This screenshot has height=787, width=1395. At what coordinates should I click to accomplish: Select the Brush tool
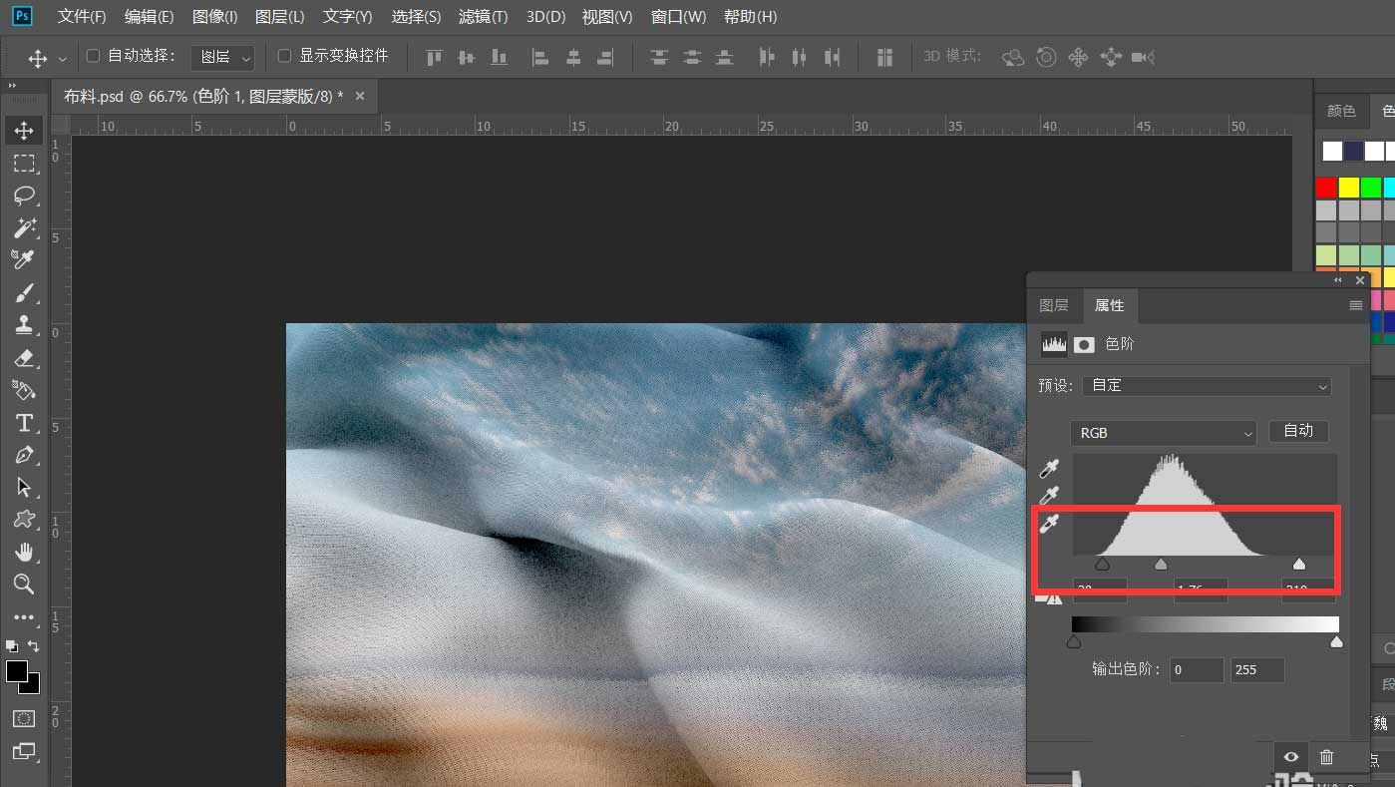24,292
